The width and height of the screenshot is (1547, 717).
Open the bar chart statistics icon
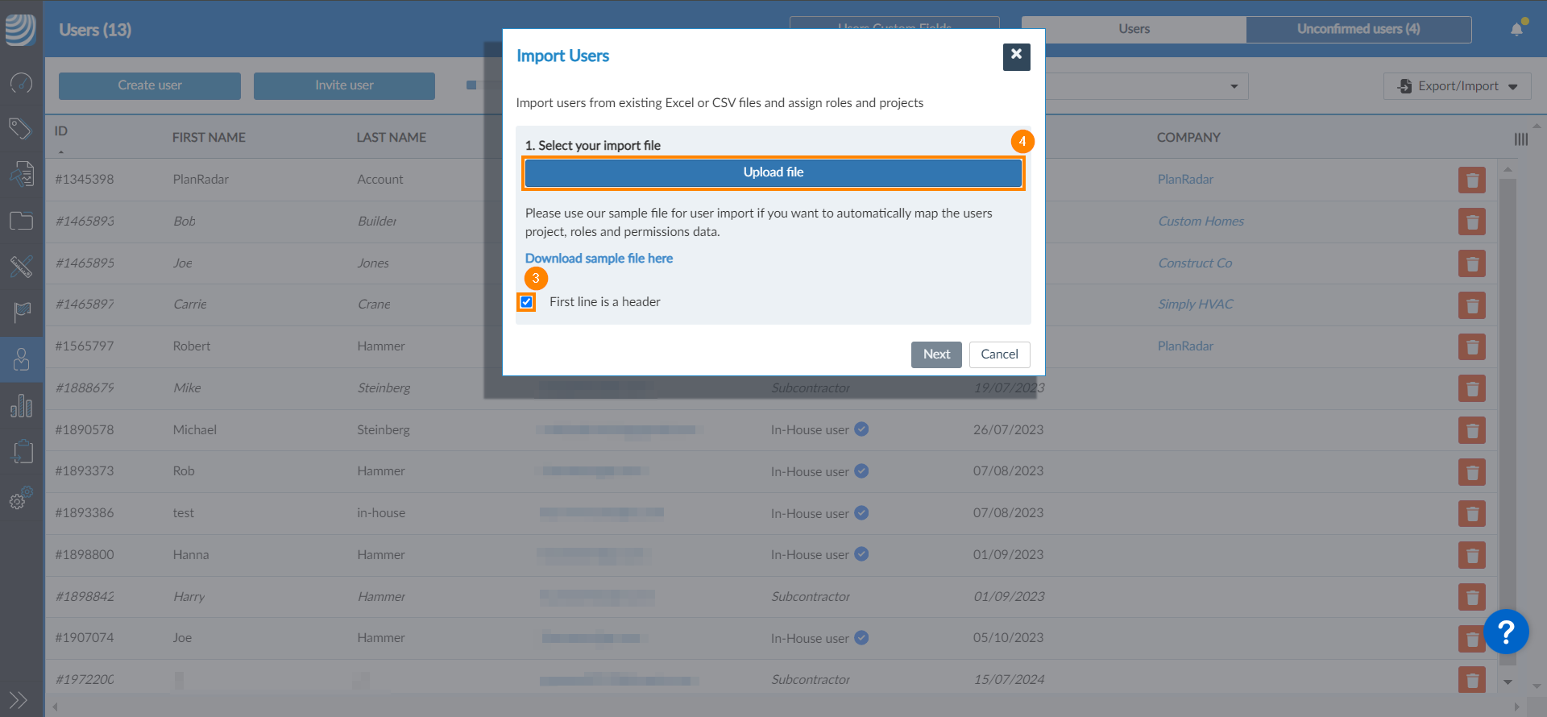tap(21, 405)
